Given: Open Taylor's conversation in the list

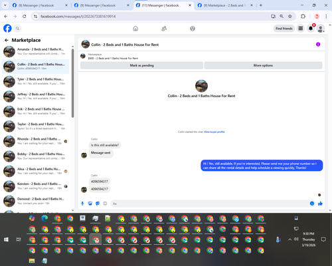Looking at the screenshot, I should point(35,126).
